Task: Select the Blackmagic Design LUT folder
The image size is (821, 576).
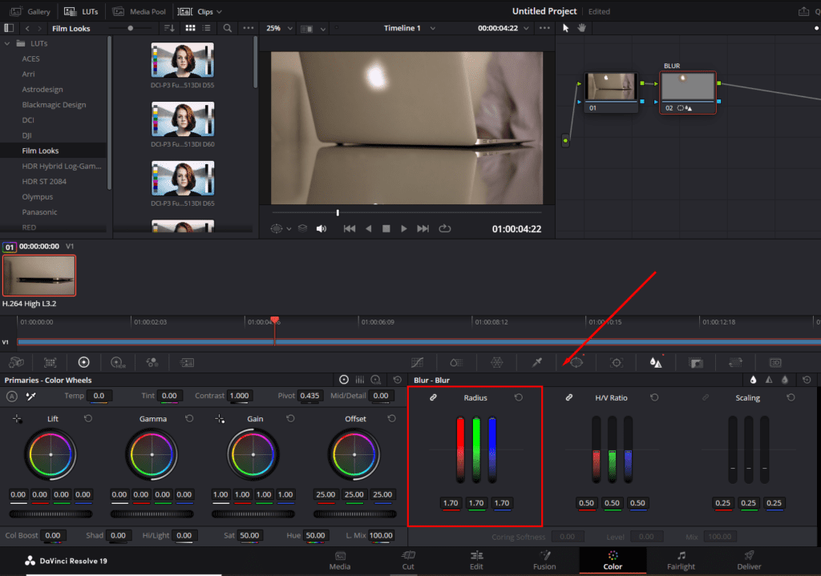Action: point(54,105)
